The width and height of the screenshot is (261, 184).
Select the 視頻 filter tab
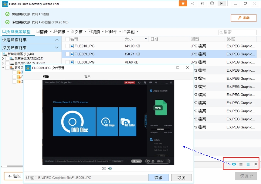(x=94, y=31)
